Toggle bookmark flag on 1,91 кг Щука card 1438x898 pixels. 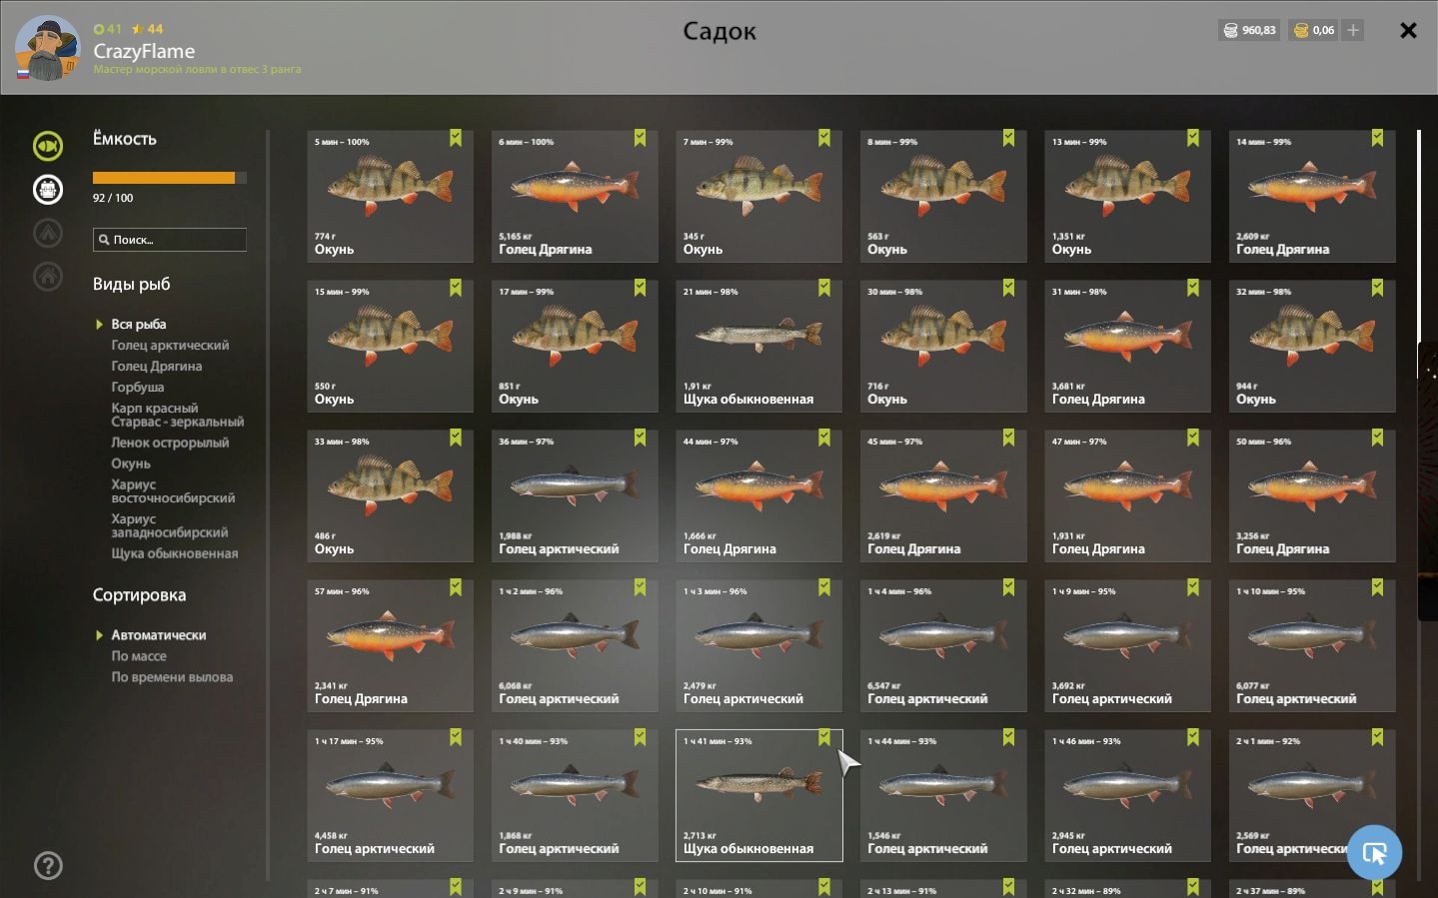click(824, 288)
